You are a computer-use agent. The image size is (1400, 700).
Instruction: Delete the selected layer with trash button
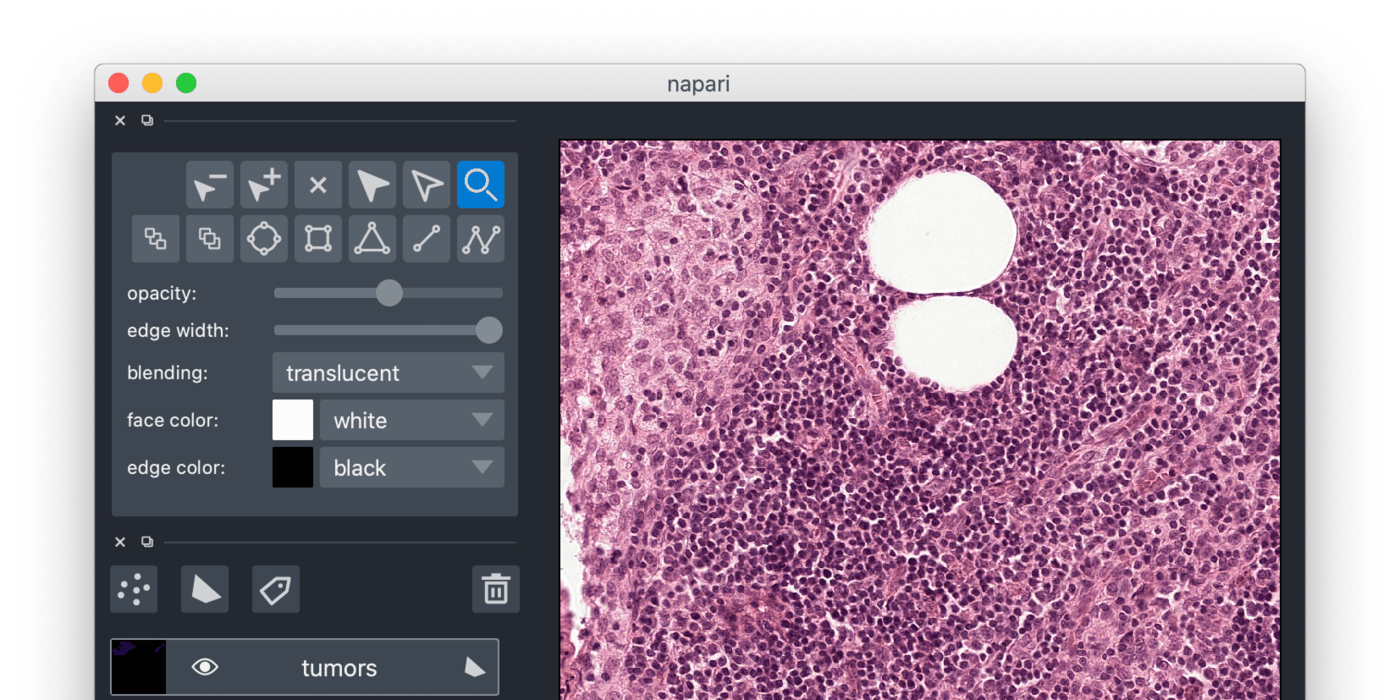tap(495, 589)
